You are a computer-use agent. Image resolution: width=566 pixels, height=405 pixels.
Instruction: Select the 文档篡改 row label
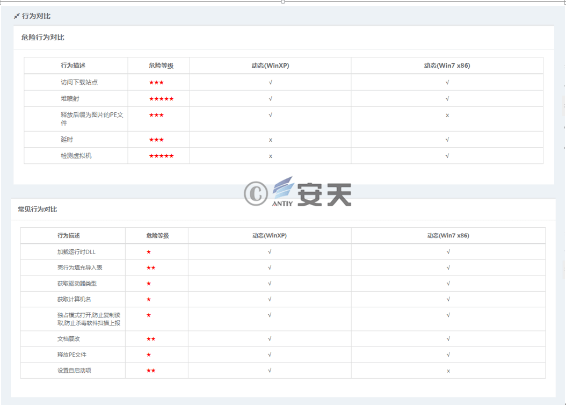point(69,338)
